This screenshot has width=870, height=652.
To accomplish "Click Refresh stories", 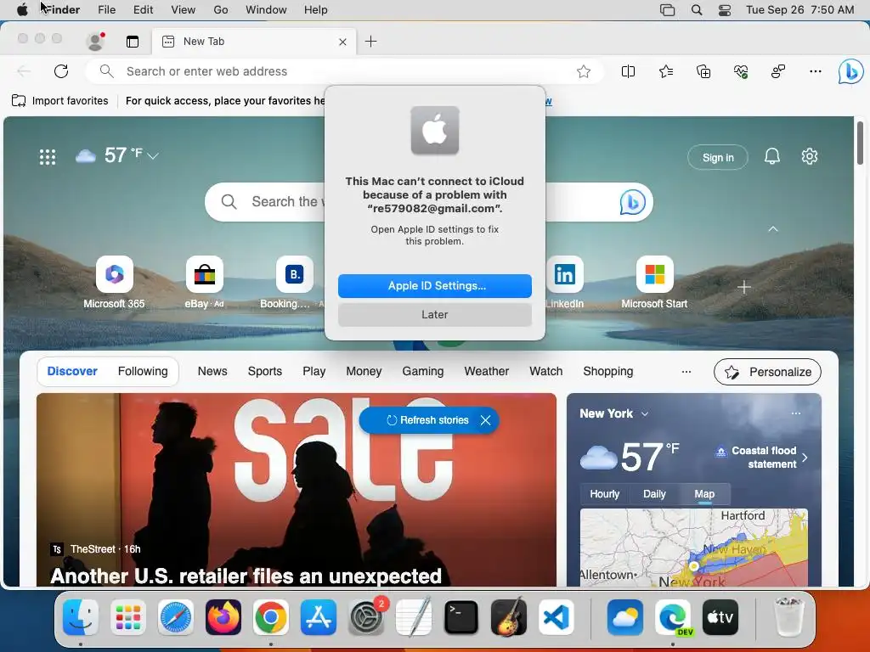I will click(x=428, y=420).
